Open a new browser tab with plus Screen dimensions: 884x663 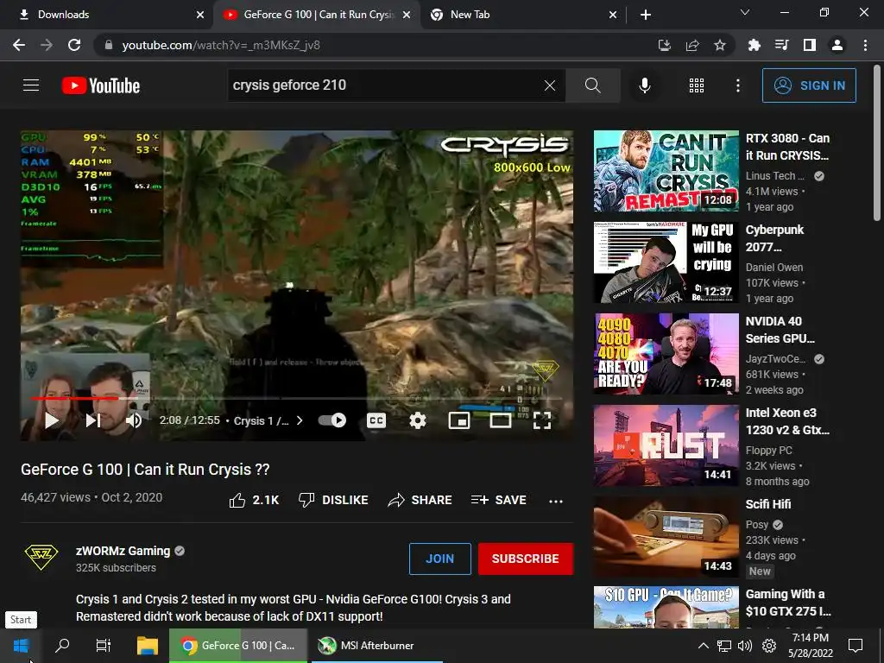pyautogui.click(x=646, y=15)
